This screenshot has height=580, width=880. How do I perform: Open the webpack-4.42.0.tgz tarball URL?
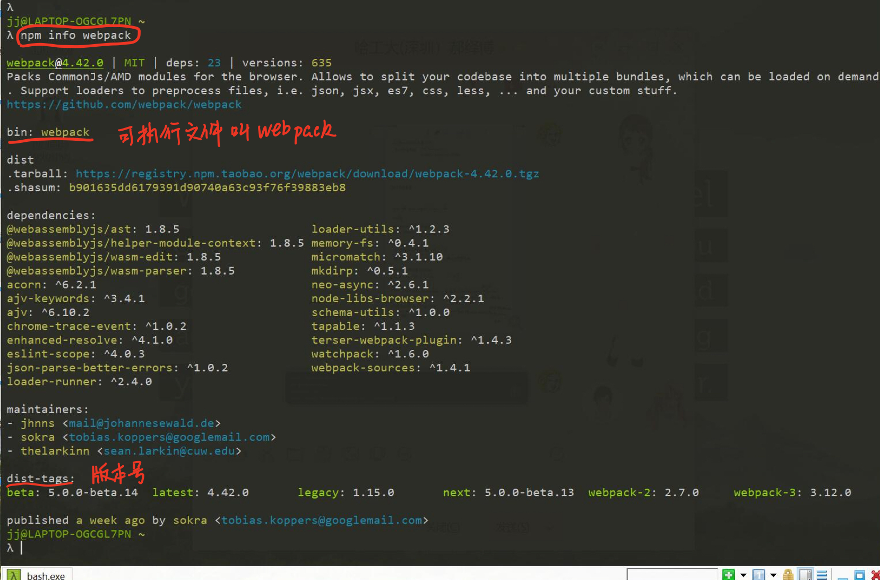point(307,174)
